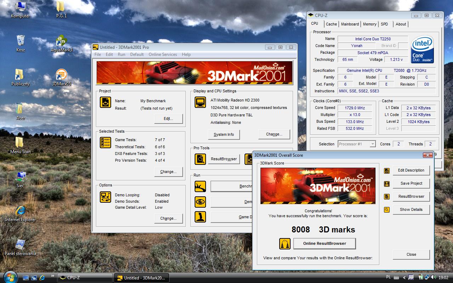453x283 pixels.
Task: Open the P.G.1 folder on desktop
Action: pyautogui.click(x=61, y=10)
